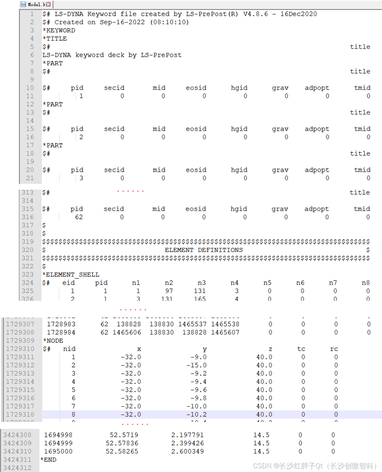Click line number 325 in the margin
Image resolution: width=382 pixels, height=472 pixels.
point(28,291)
